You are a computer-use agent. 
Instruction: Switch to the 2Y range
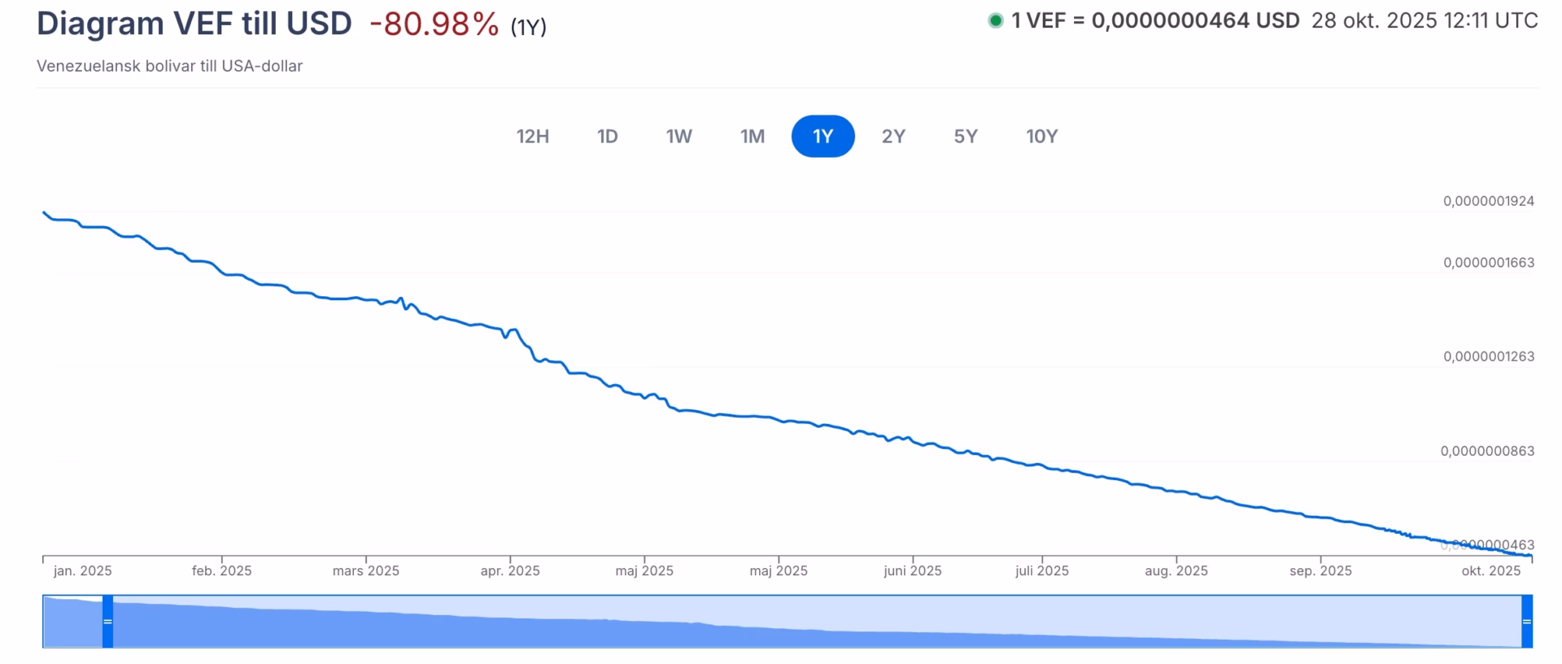(x=893, y=136)
